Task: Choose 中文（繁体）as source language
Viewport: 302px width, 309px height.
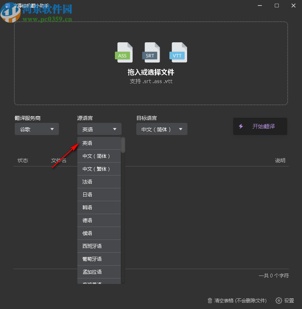Action: pyautogui.click(x=99, y=168)
